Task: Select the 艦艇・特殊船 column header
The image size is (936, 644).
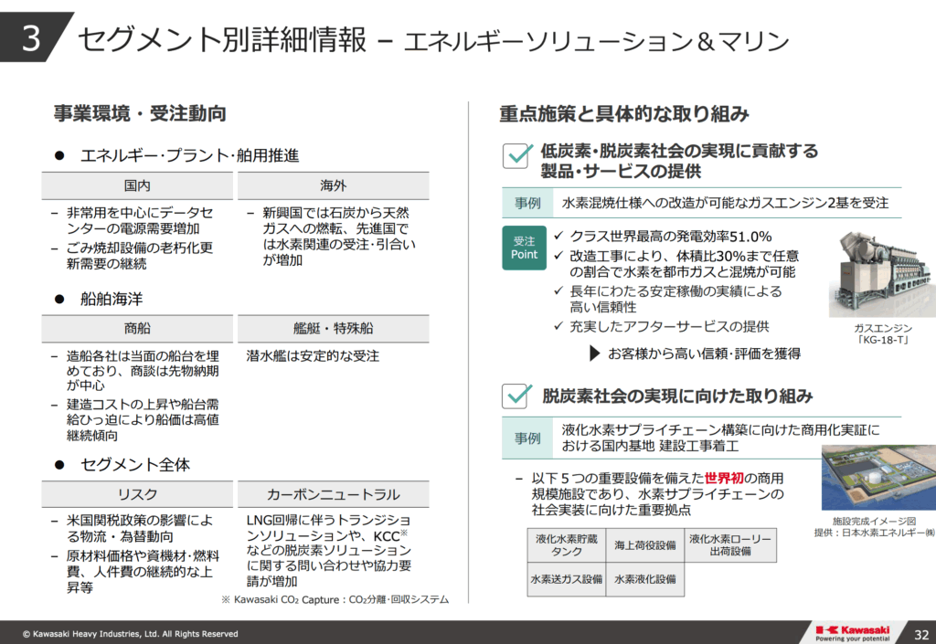Action: [333, 329]
